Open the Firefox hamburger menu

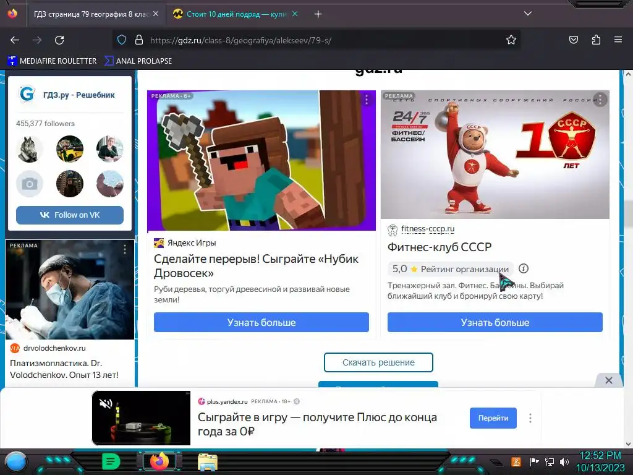click(618, 40)
